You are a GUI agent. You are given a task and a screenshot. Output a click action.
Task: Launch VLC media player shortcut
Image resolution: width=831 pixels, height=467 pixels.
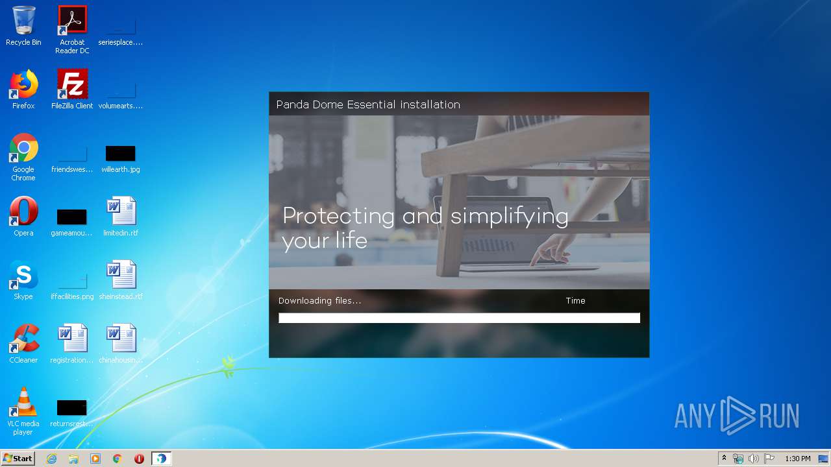(x=23, y=411)
